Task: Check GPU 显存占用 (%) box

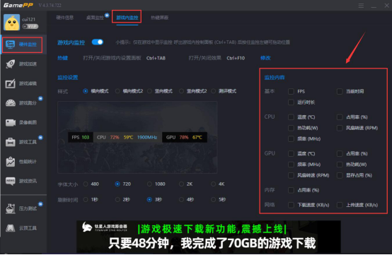Action: click(x=340, y=175)
